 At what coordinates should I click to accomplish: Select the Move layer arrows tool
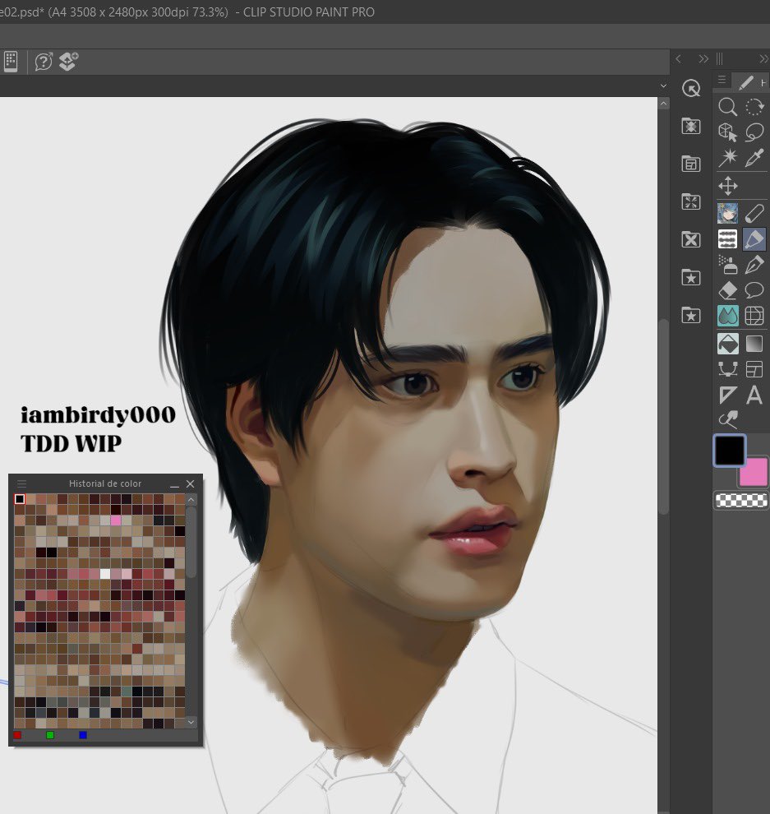pyautogui.click(x=727, y=186)
